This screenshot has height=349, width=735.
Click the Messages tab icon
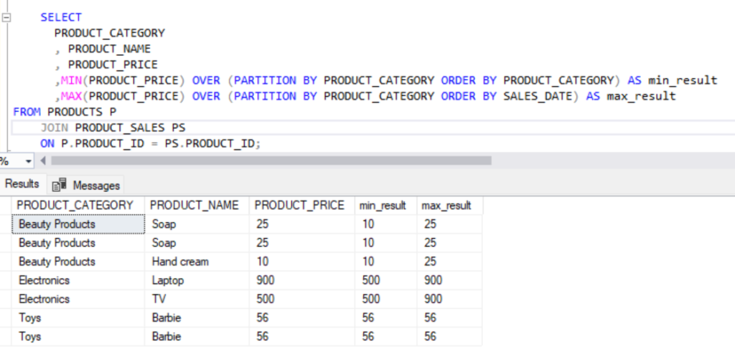click(60, 185)
